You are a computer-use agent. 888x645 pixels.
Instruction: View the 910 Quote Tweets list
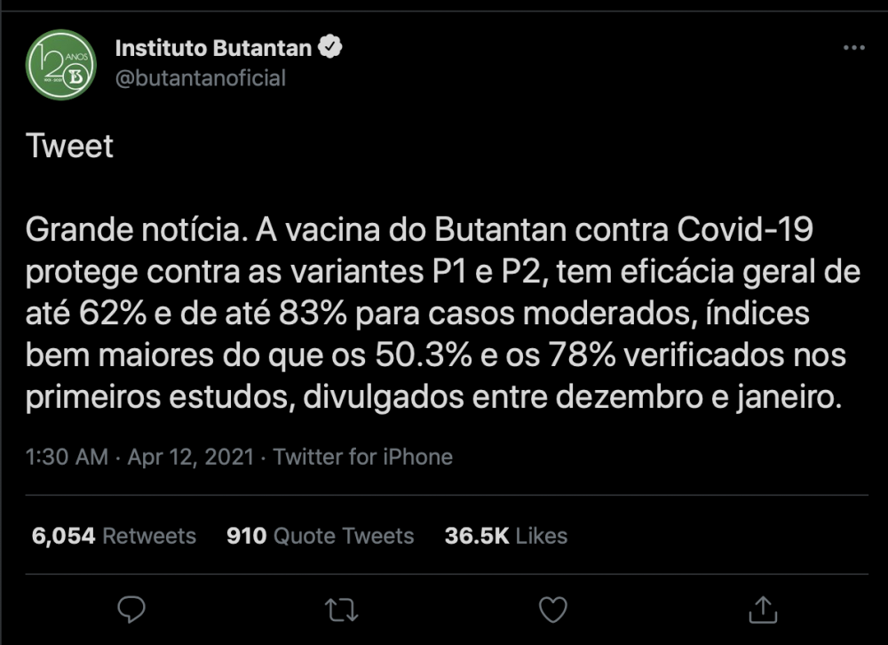tap(320, 536)
